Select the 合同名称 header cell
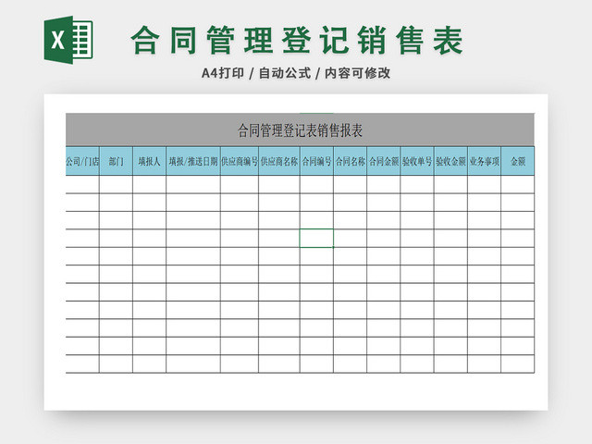Viewport: 592px width, 444px height. click(350, 161)
